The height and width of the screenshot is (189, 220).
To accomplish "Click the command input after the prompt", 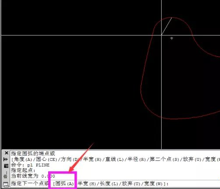I will pyautogui.click(x=193, y=184).
